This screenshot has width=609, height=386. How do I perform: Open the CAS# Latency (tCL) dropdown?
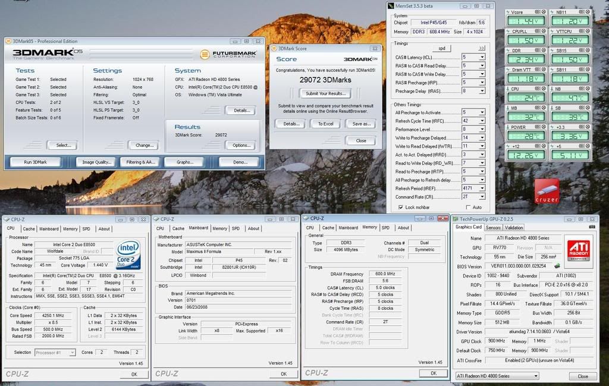pos(482,57)
